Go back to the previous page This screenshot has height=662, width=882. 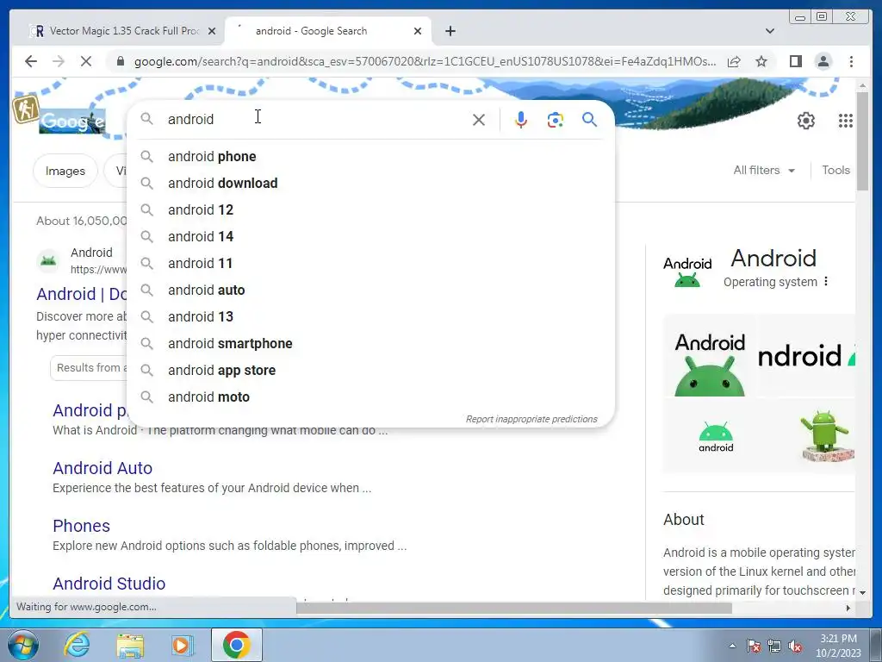click(31, 61)
